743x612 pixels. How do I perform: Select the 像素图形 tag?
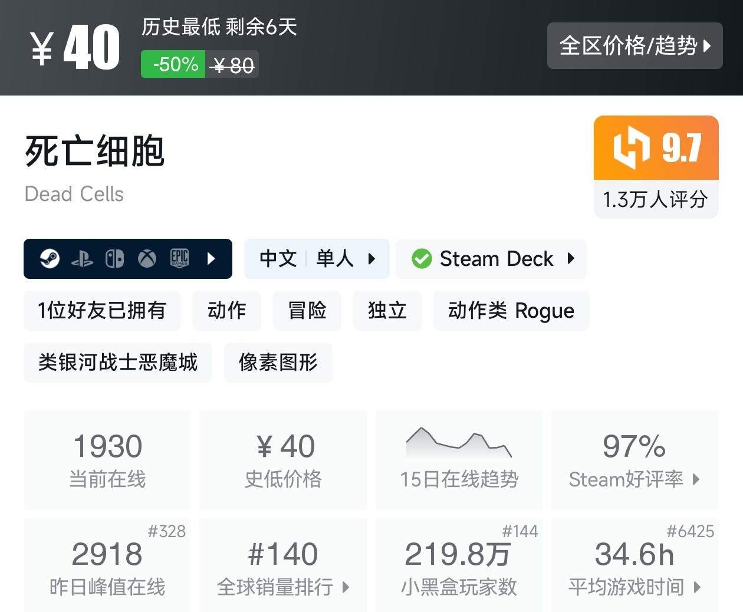278,363
